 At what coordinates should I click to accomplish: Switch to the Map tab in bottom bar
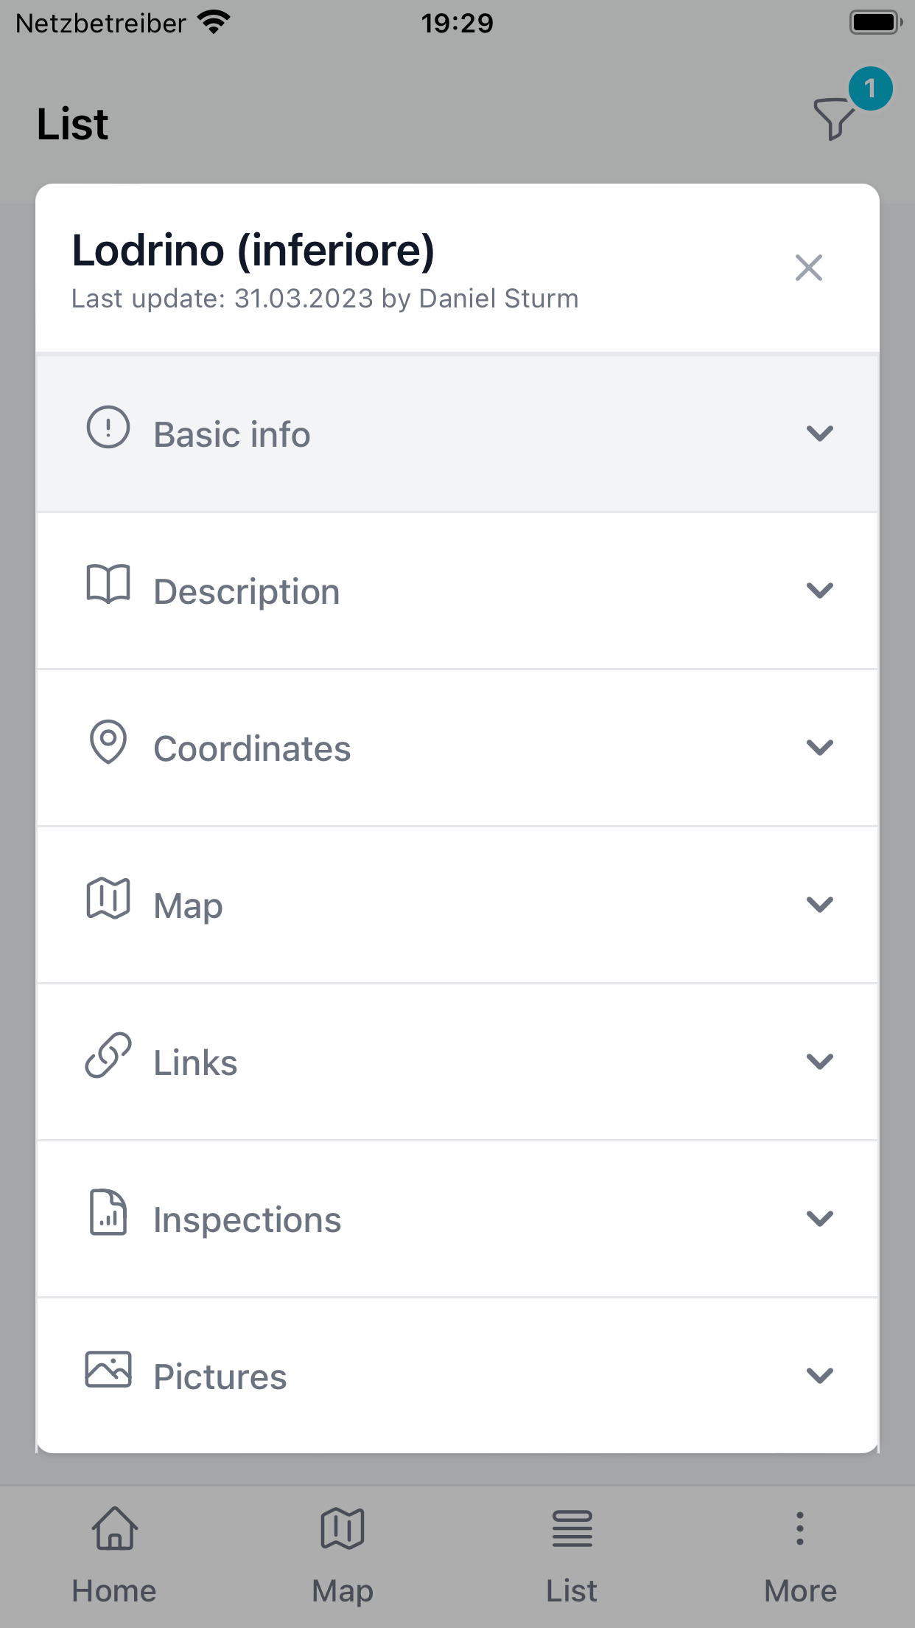[x=343, y=1556]
